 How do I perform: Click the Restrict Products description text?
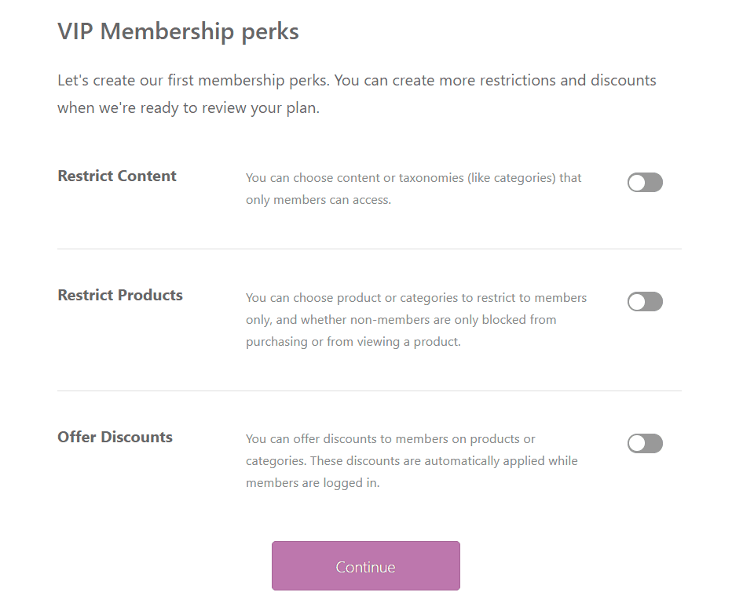[x=416, y=319]
